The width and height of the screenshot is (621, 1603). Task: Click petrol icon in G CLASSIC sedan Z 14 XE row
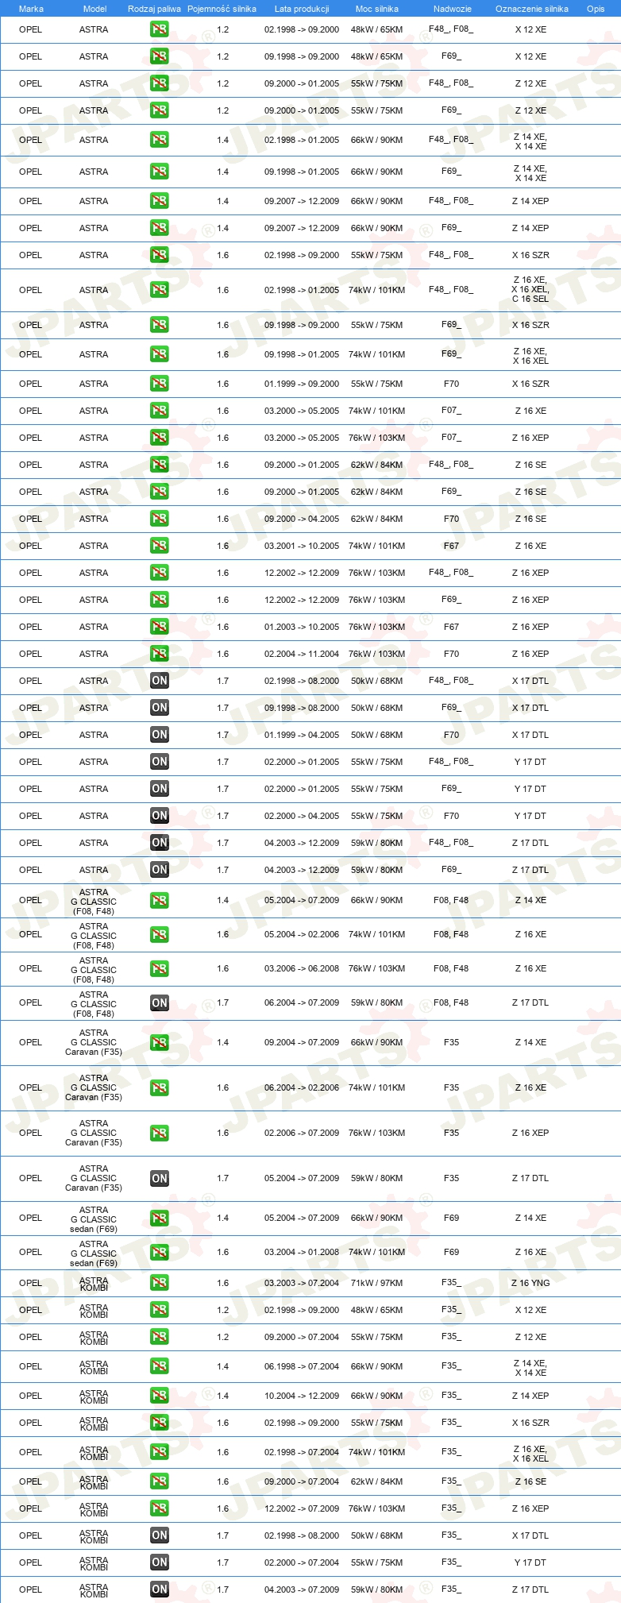(x=160, y=1218)
